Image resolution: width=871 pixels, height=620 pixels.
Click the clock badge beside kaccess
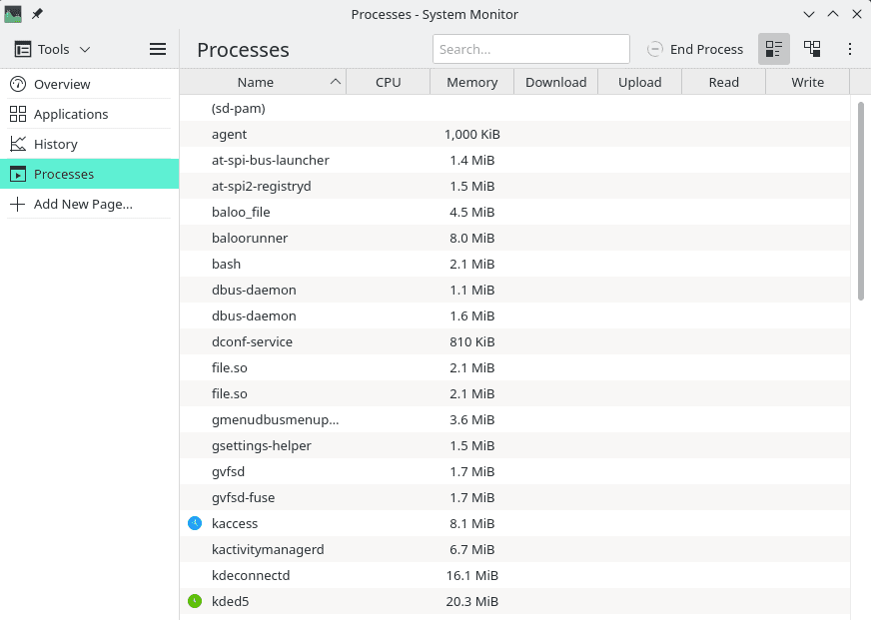pyautogui.click(x=194, y=522)
